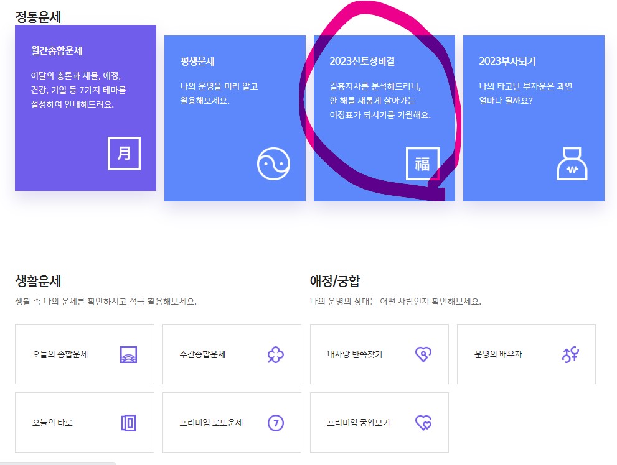Click the 신토정비결 description beginning '길흉지사를 분석해드리니'
The width and height of the screenshot is (617, 465).
(380, 101)
